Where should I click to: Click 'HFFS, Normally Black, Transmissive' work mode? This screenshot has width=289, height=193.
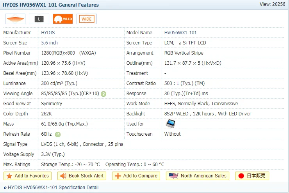[201, 104]
